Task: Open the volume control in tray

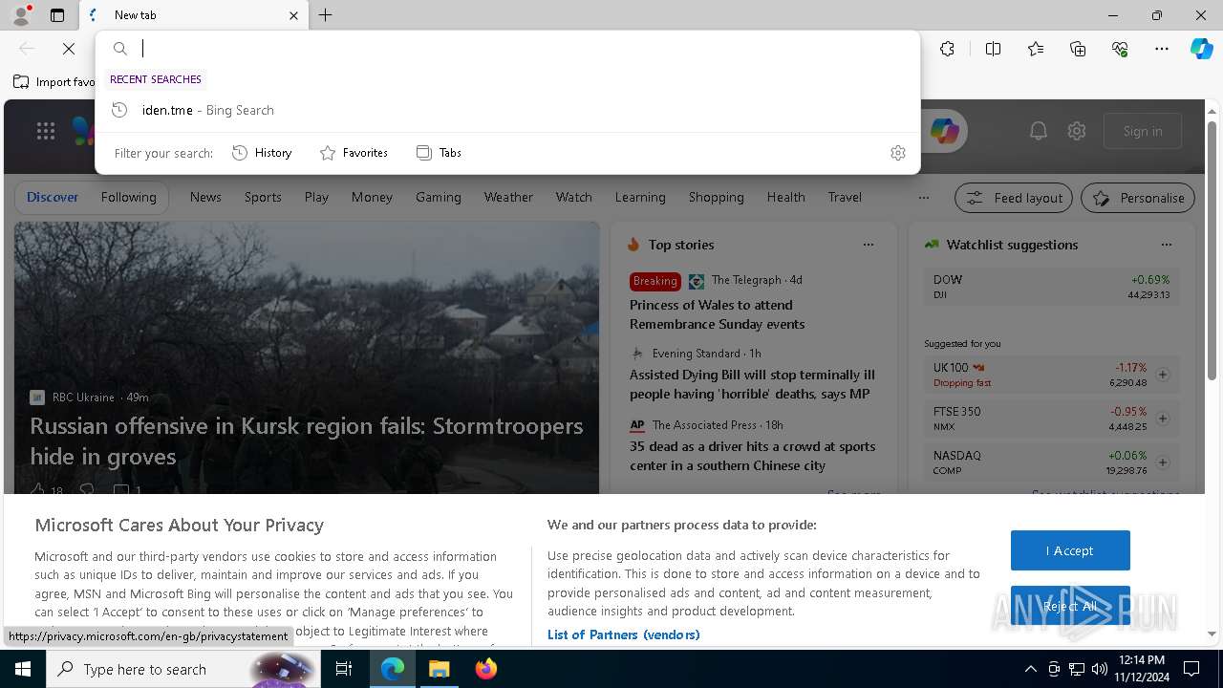Action: tap(1099, 669)
